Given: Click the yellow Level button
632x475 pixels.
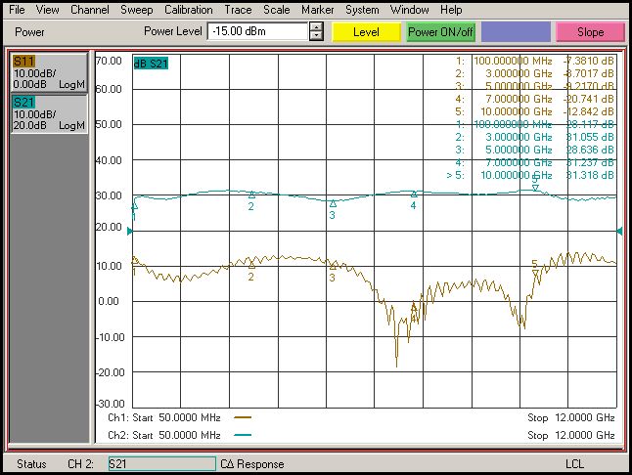Looking at the screenshot, I should coord(366,32).
